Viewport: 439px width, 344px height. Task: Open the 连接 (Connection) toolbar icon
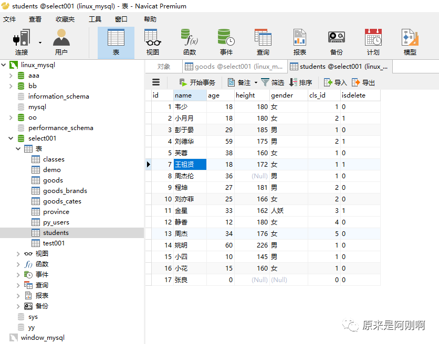[22, 42]
